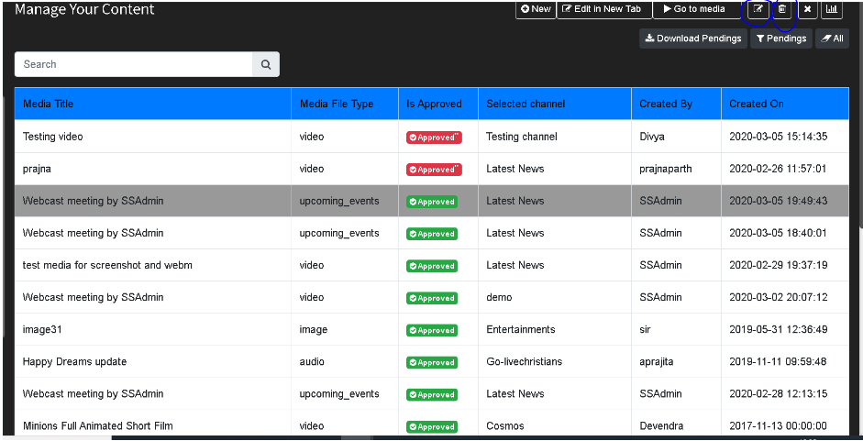This screenshot has height=441, width=863.
Task: Click Approved badge for test media row
Action: tap(431, 266)
